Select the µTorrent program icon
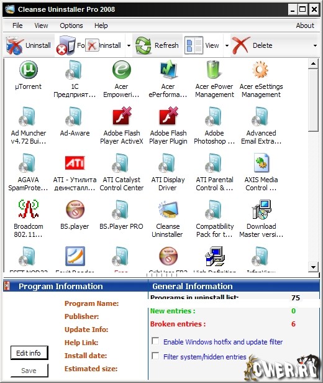323x383 pixels. click(29, 70)
